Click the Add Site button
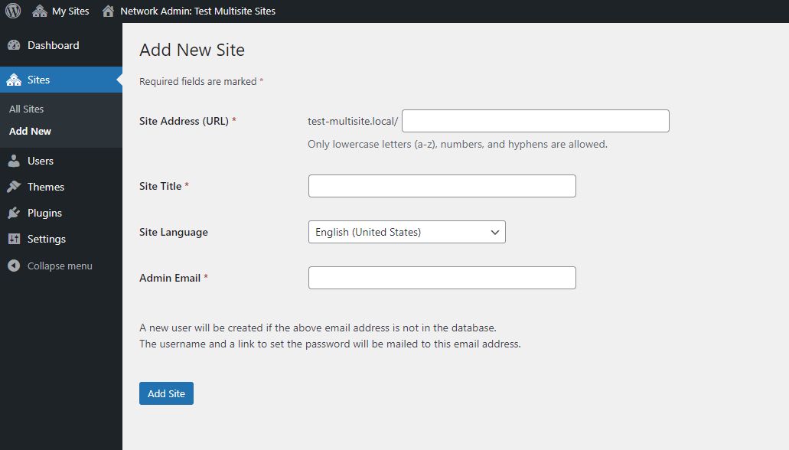 [x=167, y=393]
